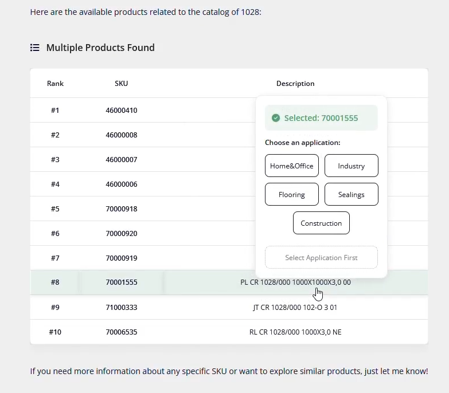Image resolution: width=449 pixels, height=393 pixels.
Task: Click the green checkmark icon beside Selected
Action: (x=276, y=118)
